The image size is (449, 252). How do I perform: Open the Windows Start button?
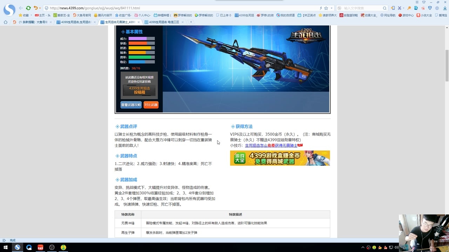coord(6,247)
